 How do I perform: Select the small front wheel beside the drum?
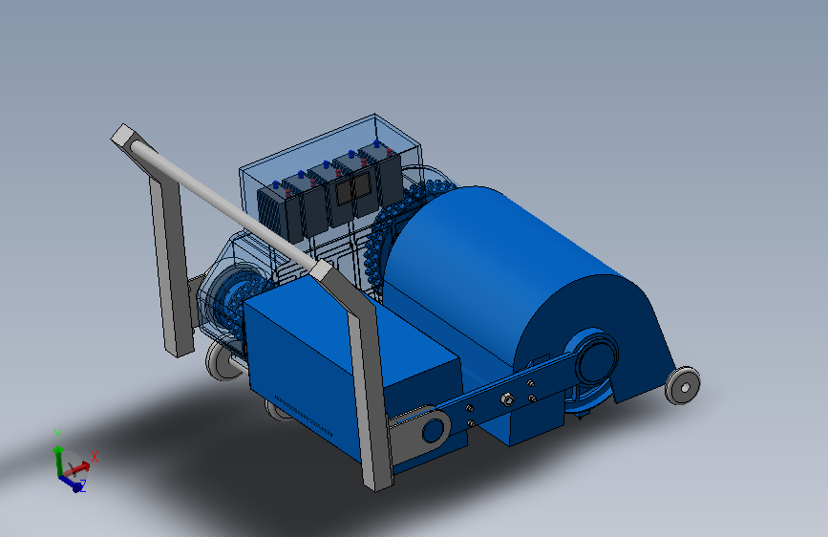tap(682, 386)
